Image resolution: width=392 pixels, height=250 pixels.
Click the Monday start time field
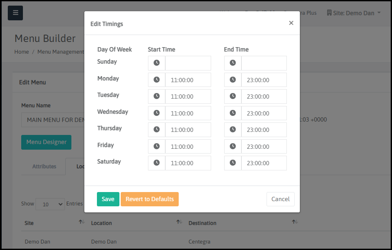click(x=188, y=80)
